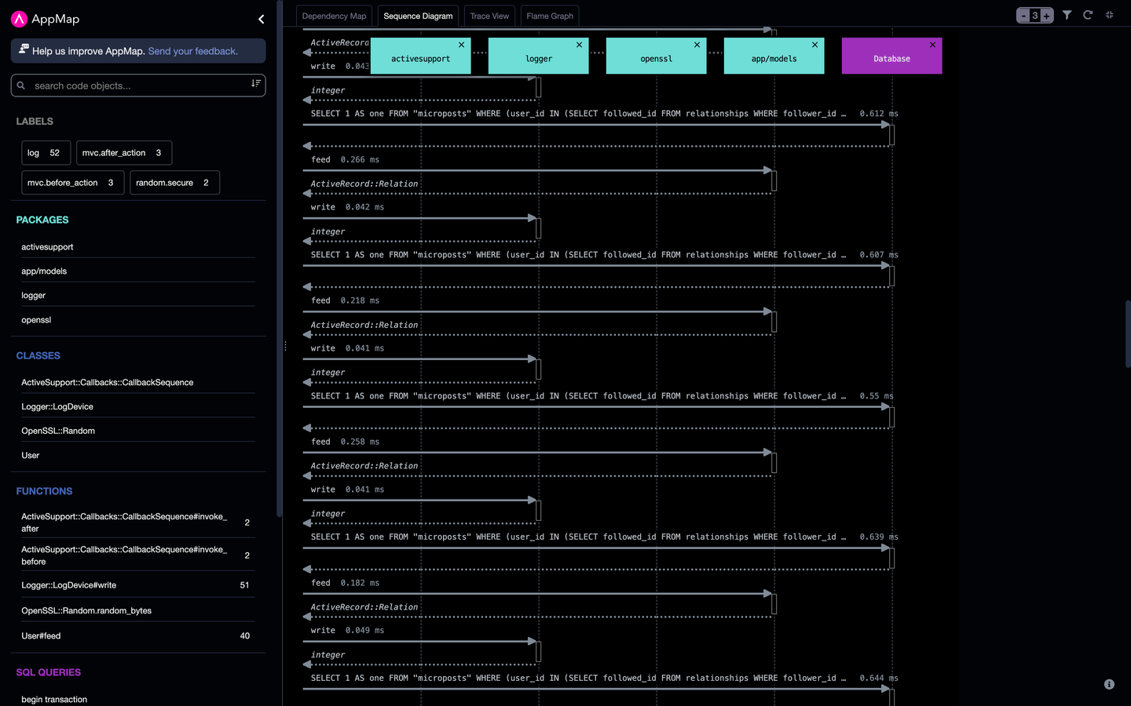Select ActiveSupport::Callbacks::CallbackSequence class
Screen dimensions: 1131x706
138,383
